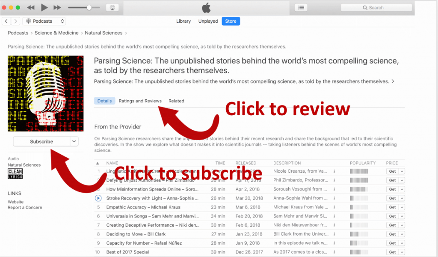Show info icon for Phil Zimbardo description

[x=334, y=180]
